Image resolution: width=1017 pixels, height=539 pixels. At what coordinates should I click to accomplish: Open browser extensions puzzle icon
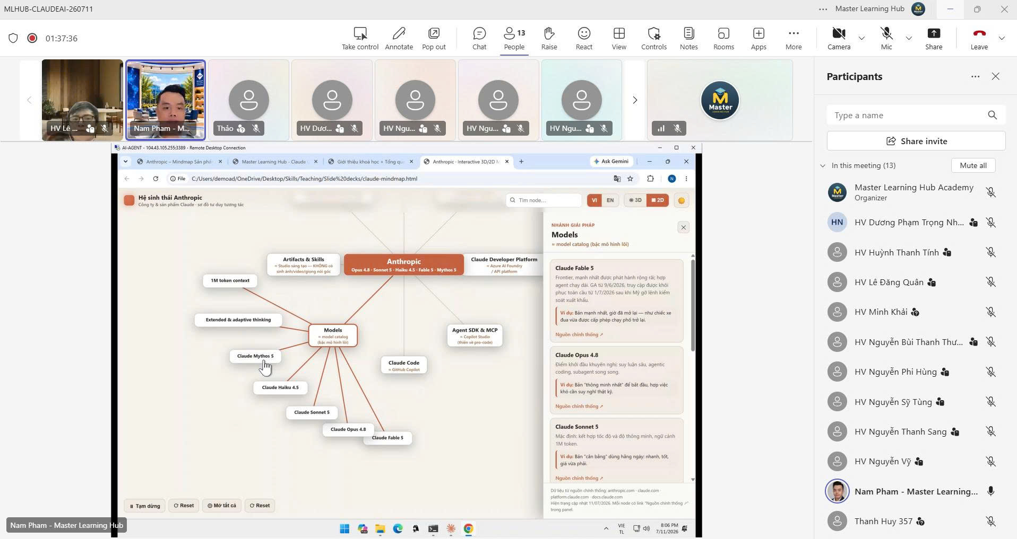650,179
